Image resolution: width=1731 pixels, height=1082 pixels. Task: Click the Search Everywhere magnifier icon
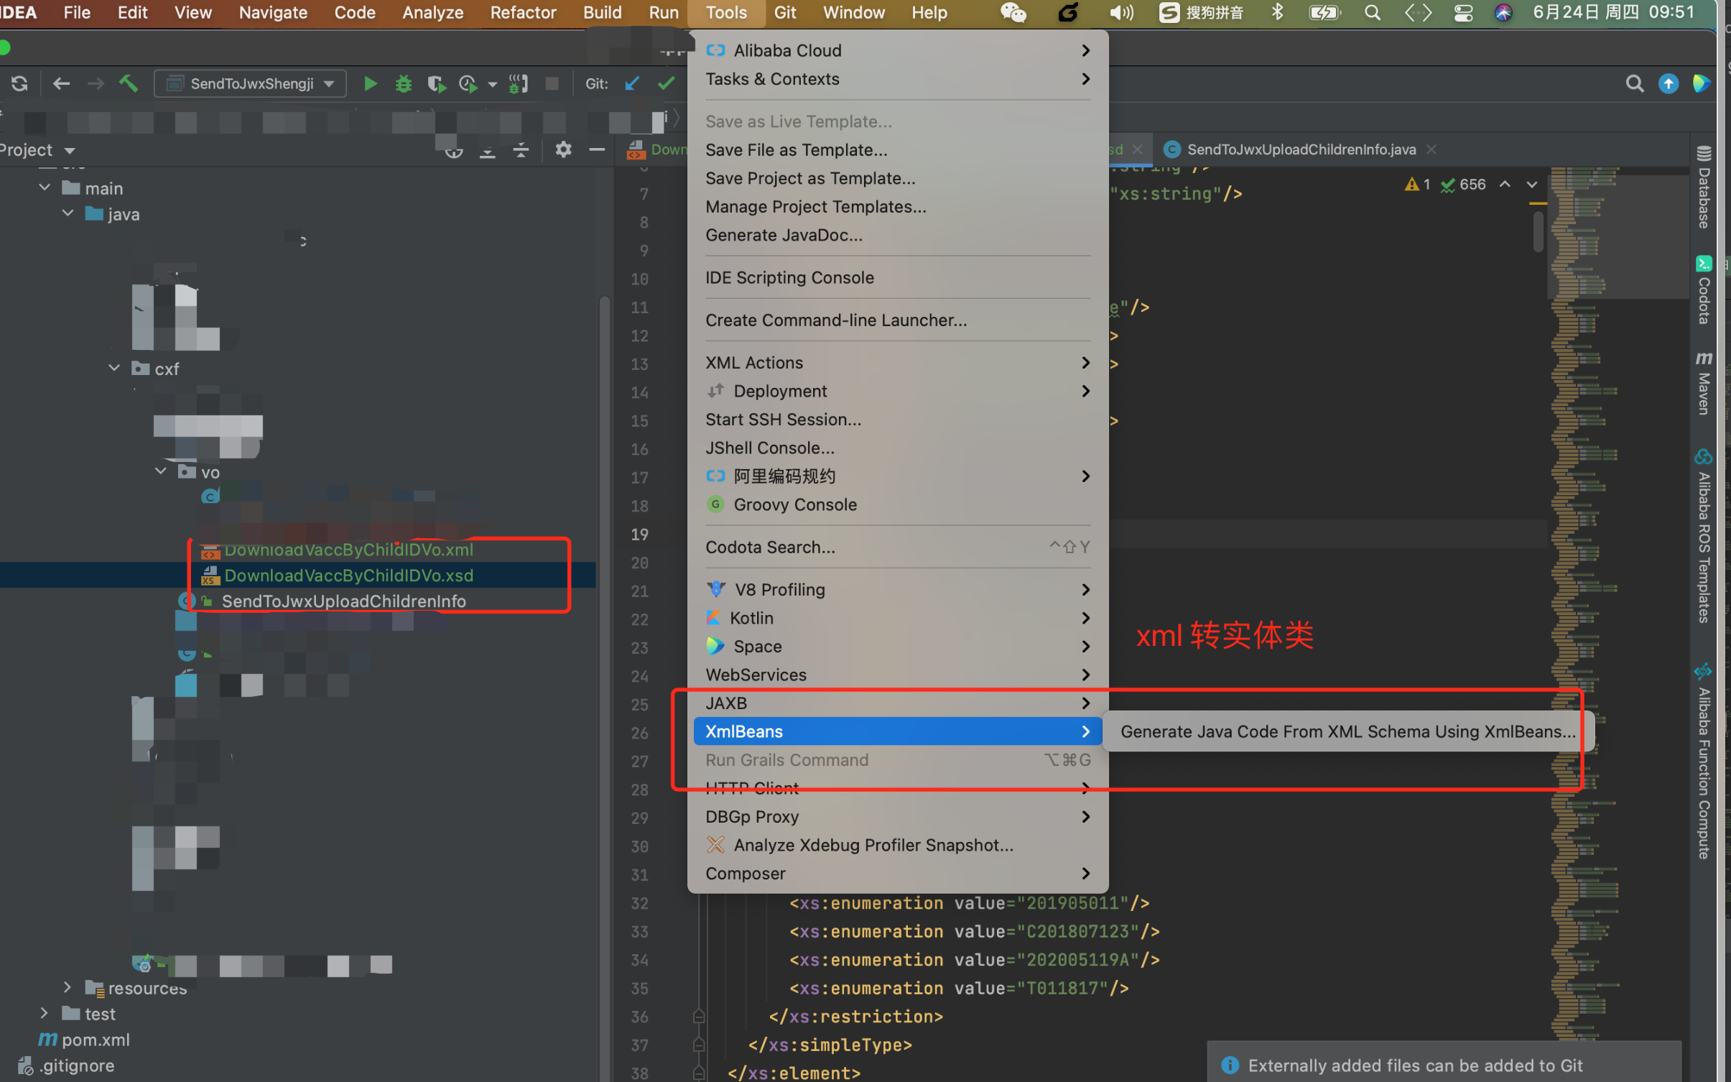click(x=1634, y=84)
